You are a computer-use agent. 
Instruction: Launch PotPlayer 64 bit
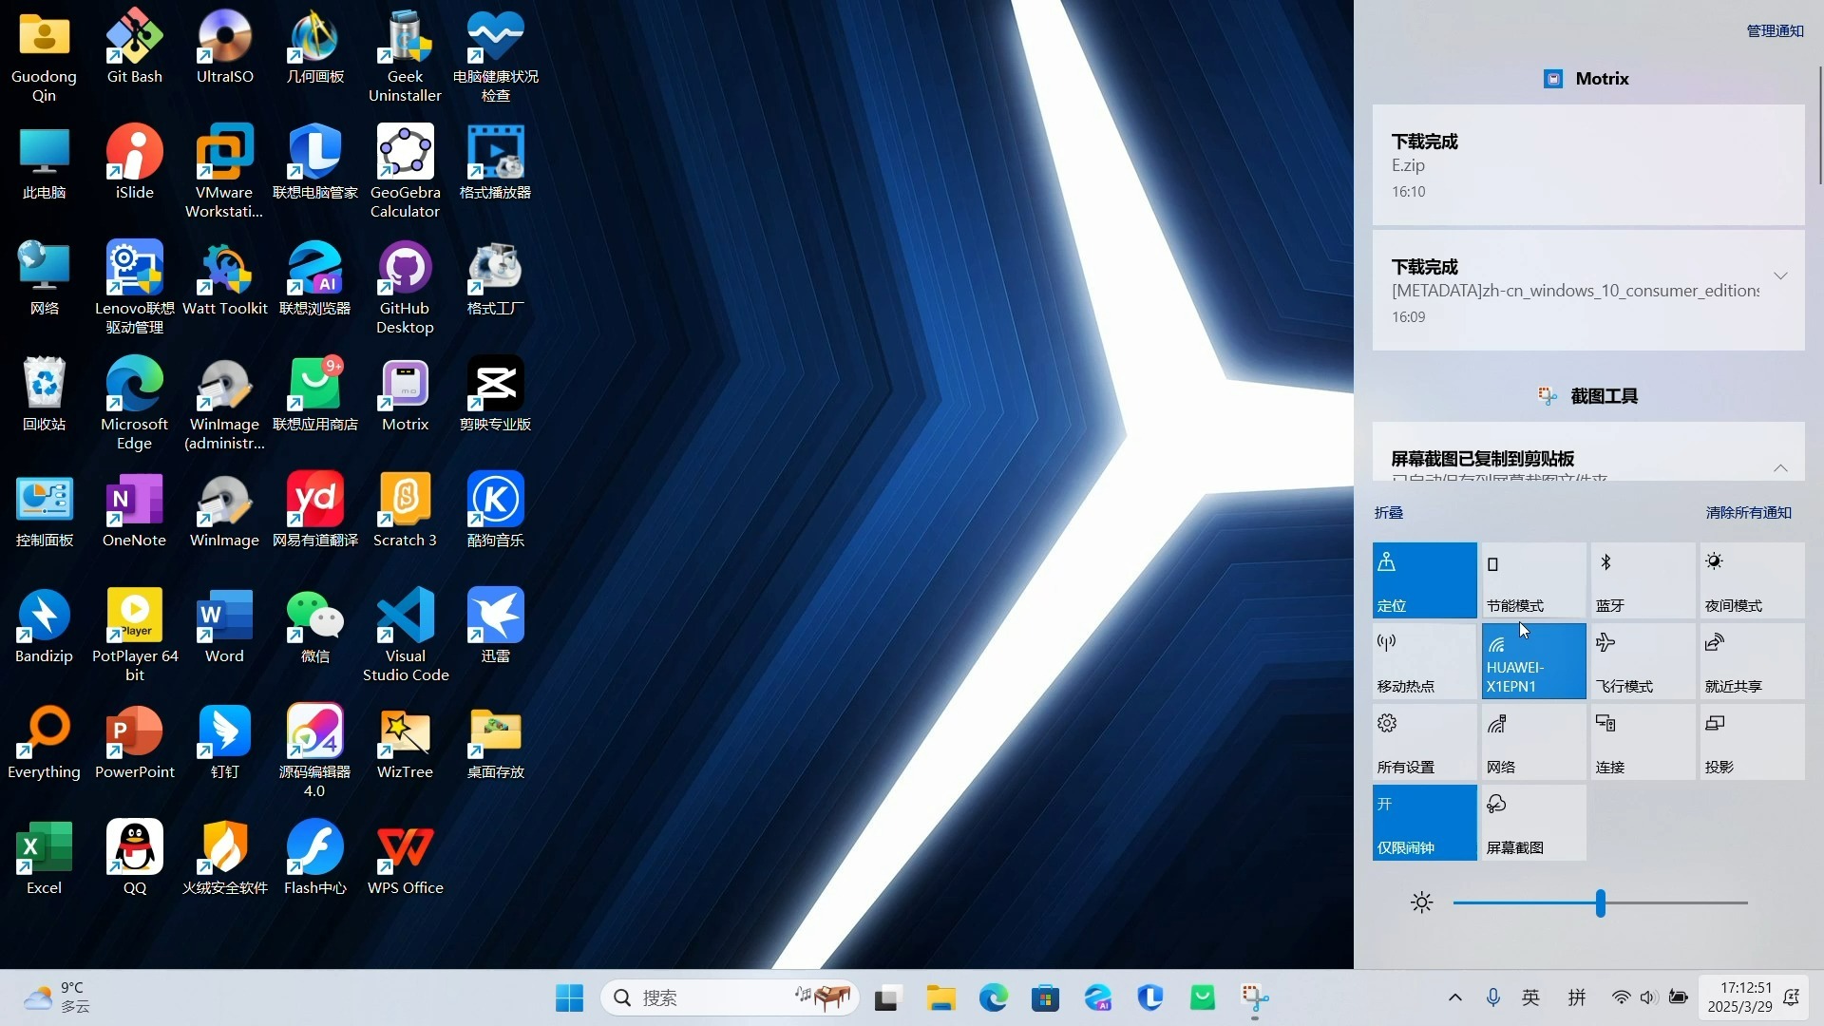pyautogui.click(x=134, y=617)
